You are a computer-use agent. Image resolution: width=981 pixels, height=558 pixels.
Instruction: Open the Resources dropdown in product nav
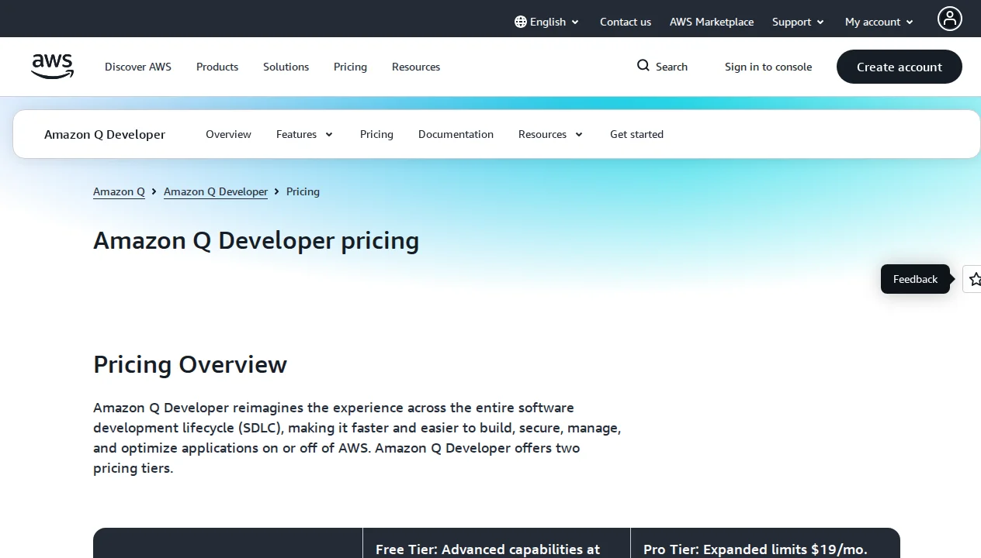click(x=549, y=134)
